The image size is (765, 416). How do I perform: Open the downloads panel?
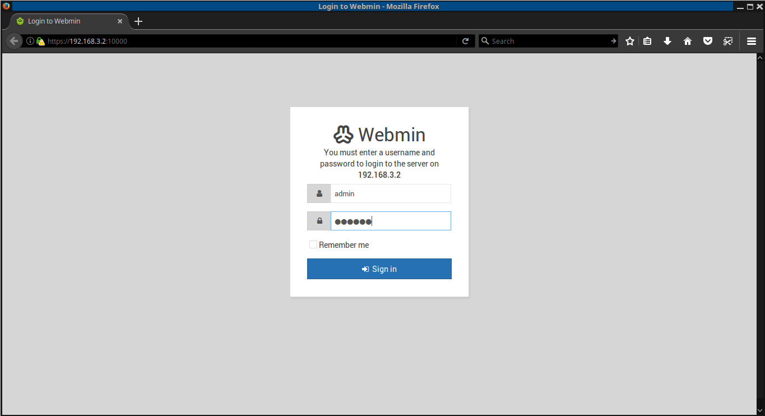pyautogui.click(x=667, y=40)
